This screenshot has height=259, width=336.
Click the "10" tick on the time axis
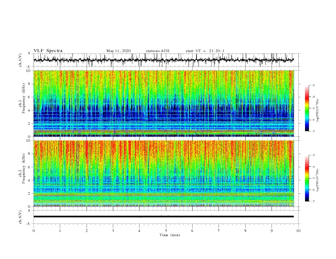coord(298,231)
